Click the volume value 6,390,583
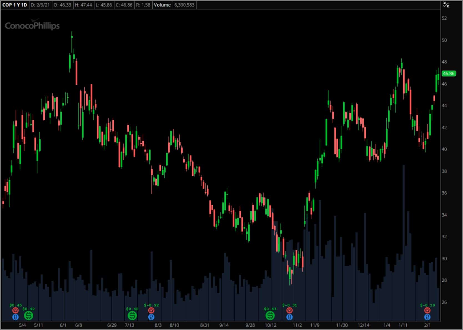 coord(184,5)
